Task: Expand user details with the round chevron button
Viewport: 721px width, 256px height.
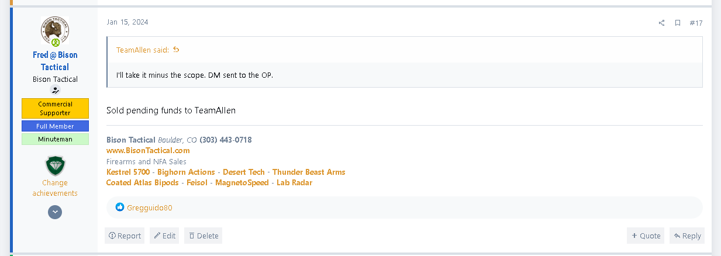Action: click(55, 212)
